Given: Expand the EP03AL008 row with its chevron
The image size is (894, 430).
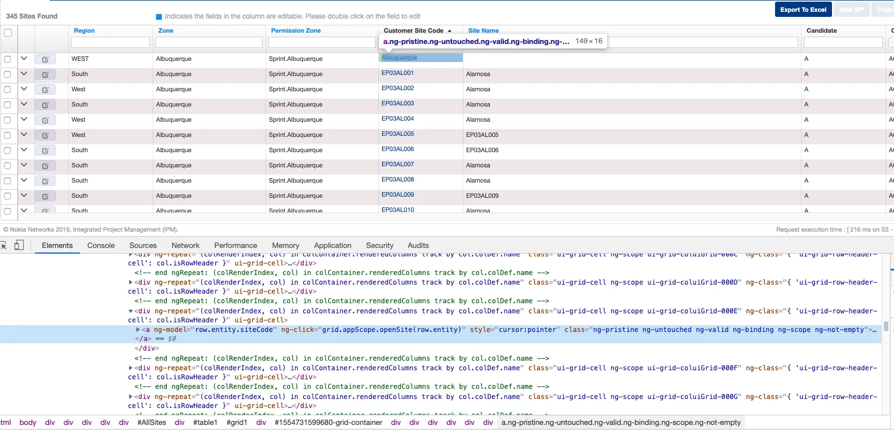Looking at the screenshot, I should click(x=24, y=180).
